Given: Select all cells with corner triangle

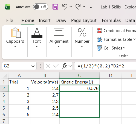Looking at the screenshot, I should click(x=5, y=75).
